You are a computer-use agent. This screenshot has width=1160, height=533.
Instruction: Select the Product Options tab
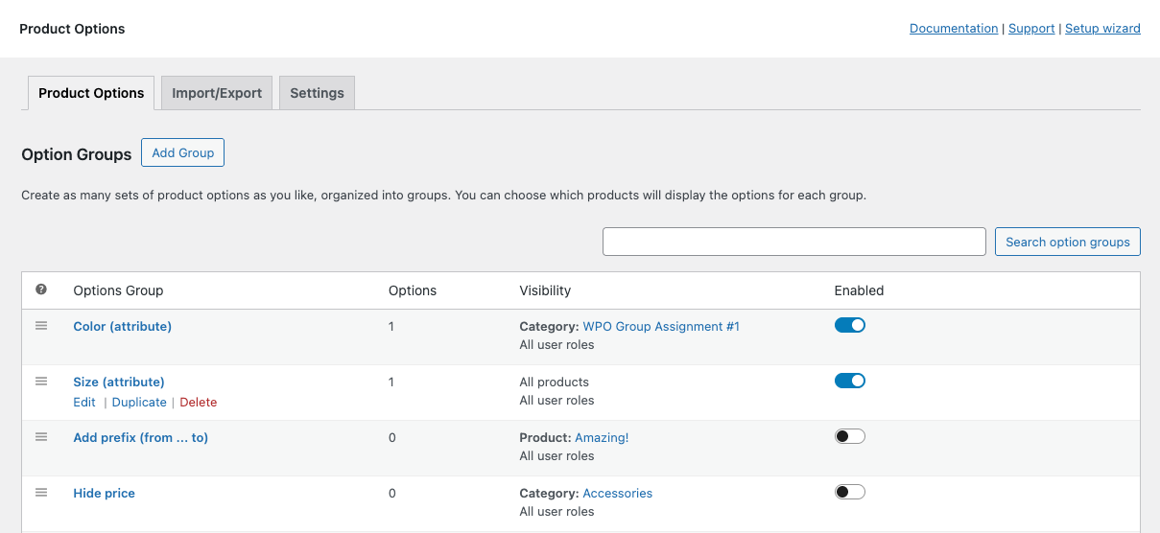pos(91,93)
